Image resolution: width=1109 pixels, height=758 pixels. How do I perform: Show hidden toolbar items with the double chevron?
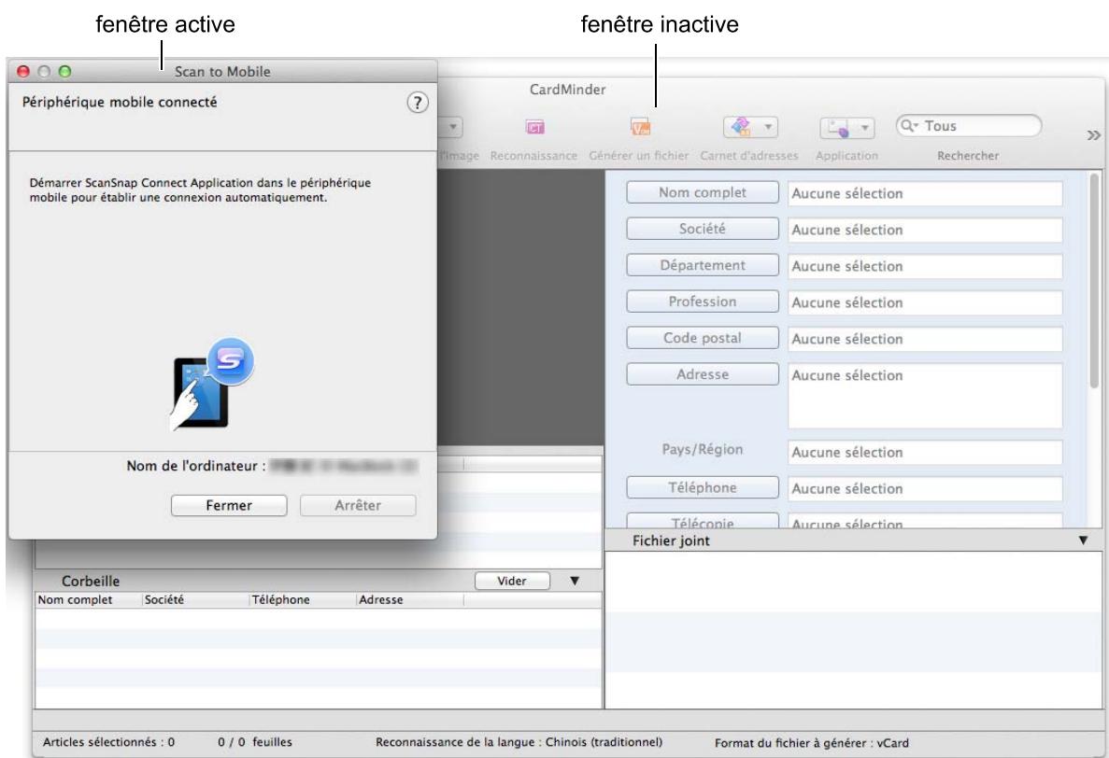(1089, 137)
